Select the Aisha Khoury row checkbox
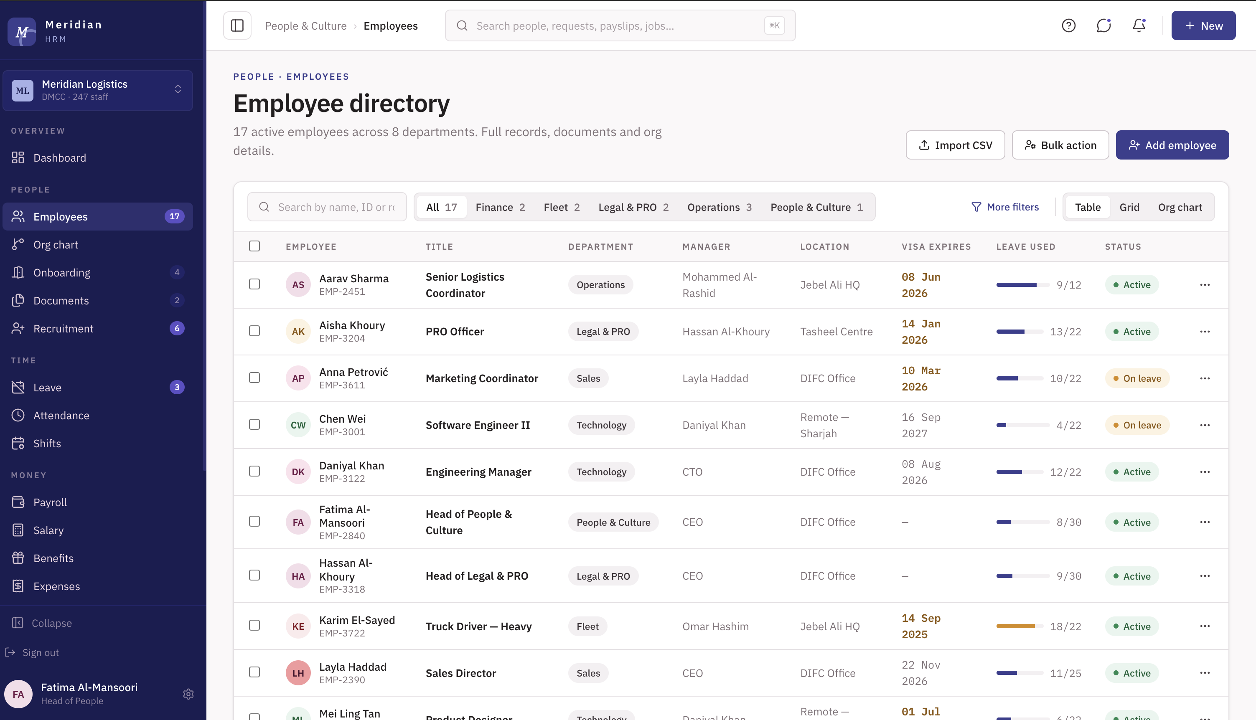The height and width of the screenshot is (720, 1256). pyautogui.click(x=254, y=331)
